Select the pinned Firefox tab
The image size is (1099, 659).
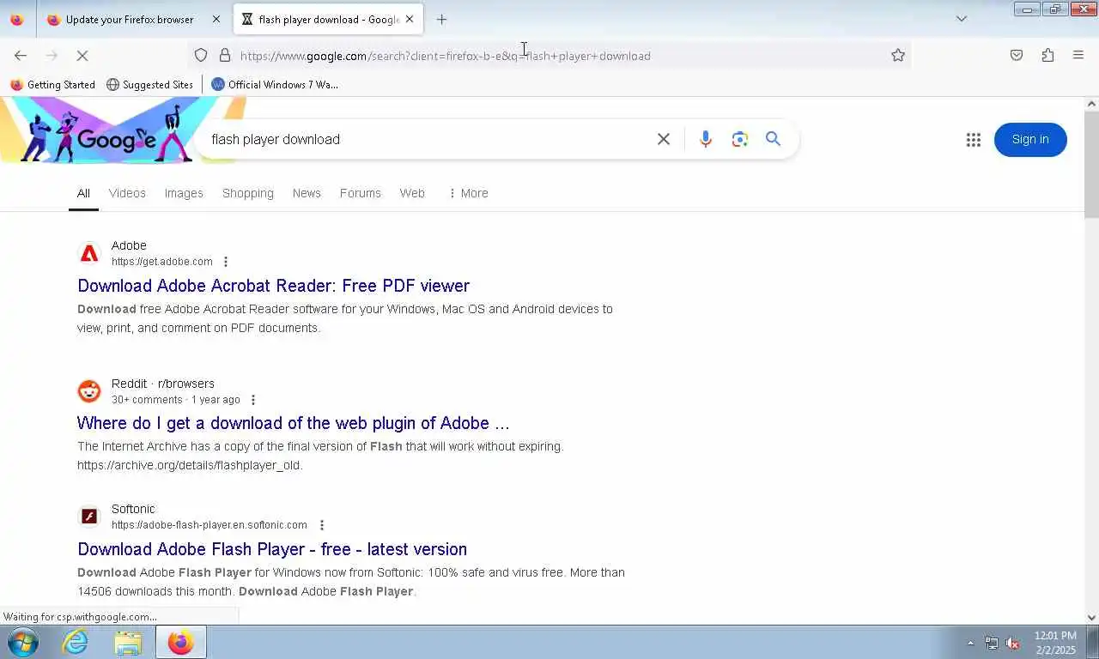click(x=17, y=19)
